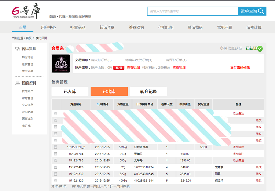Tick checkbox for package 151224784
The image size is (275, 191).
coord(55,154)
